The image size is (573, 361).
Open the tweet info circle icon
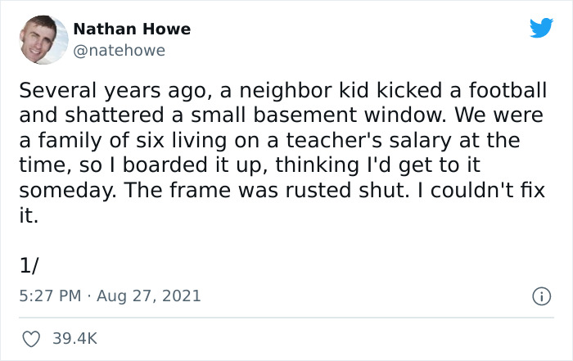[x=541, y=296]
